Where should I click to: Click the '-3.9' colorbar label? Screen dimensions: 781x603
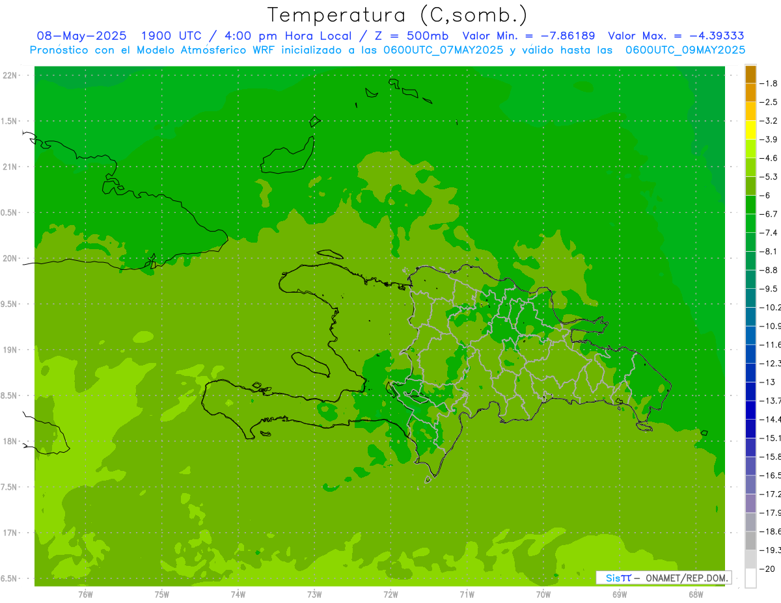[x=769, y=139]
